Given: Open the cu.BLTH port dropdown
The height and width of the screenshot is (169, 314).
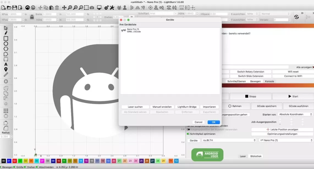Looking at the screenshot, I should (229, 140).
